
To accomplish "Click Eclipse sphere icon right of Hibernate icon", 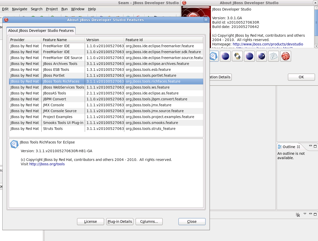I will tap(249, 56).
